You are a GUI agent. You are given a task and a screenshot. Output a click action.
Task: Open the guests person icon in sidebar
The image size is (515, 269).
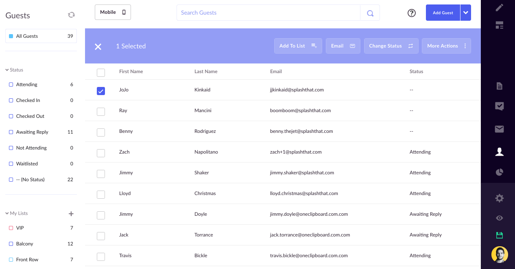[x=500, y=152]
